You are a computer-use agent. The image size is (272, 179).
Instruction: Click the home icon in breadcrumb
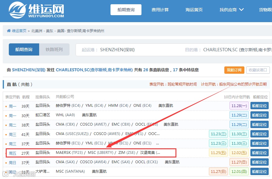tap(9, 31)
